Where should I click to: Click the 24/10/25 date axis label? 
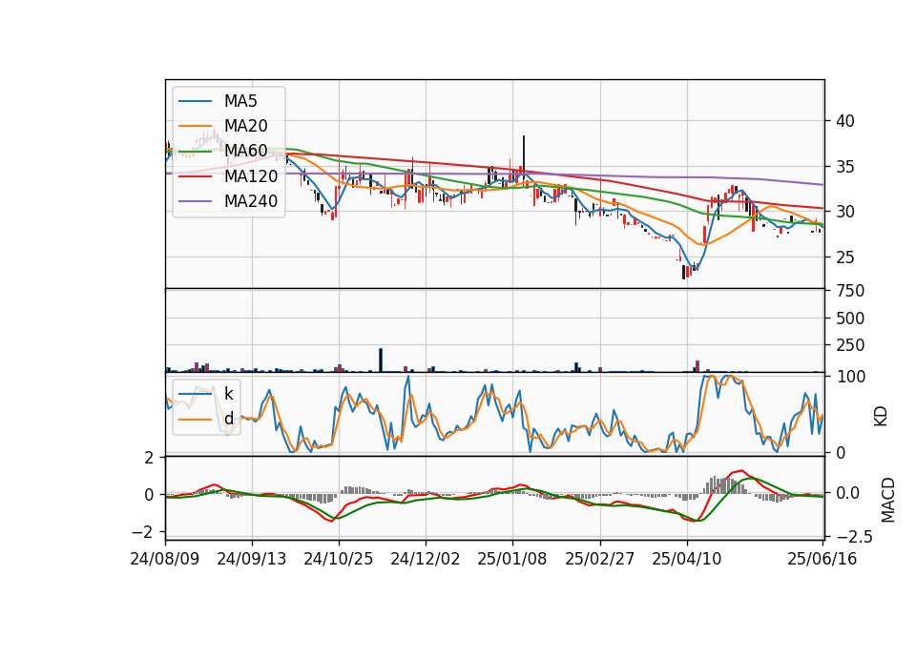pyautogui.click(x=338, y=559)
